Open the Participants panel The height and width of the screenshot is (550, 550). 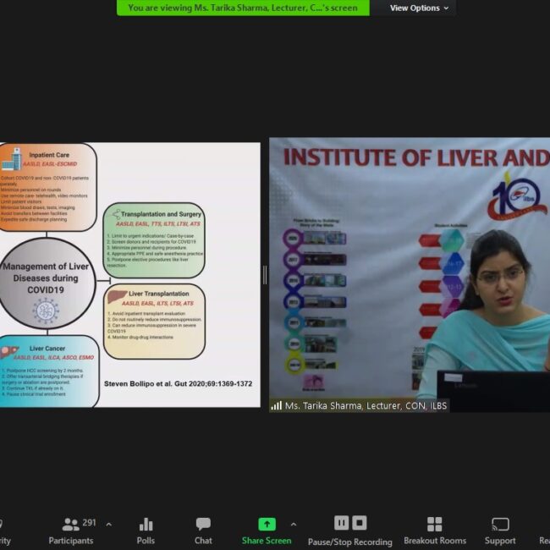pyautogui.click(x=71, y=531)
